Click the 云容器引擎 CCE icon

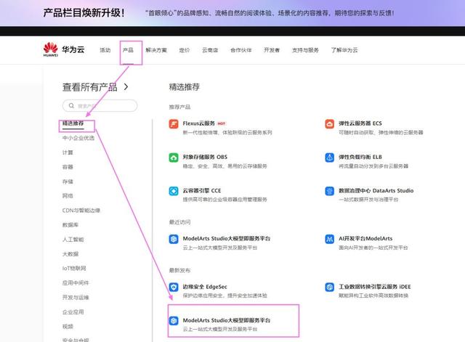174,191
